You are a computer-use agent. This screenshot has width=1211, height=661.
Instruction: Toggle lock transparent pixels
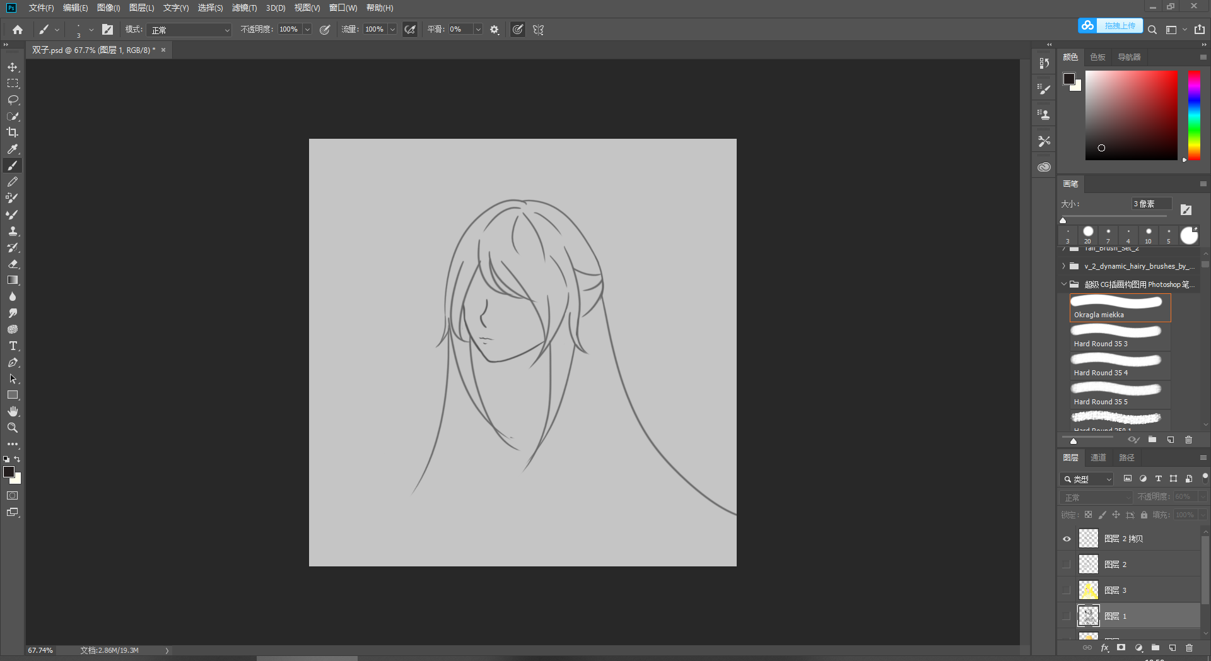[x=1088, y=515]
